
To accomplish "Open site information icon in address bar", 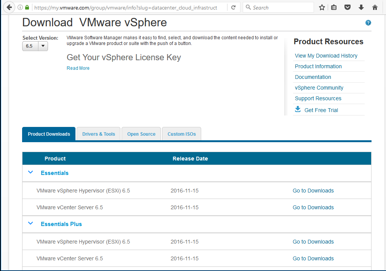I will tap(20, 7).
